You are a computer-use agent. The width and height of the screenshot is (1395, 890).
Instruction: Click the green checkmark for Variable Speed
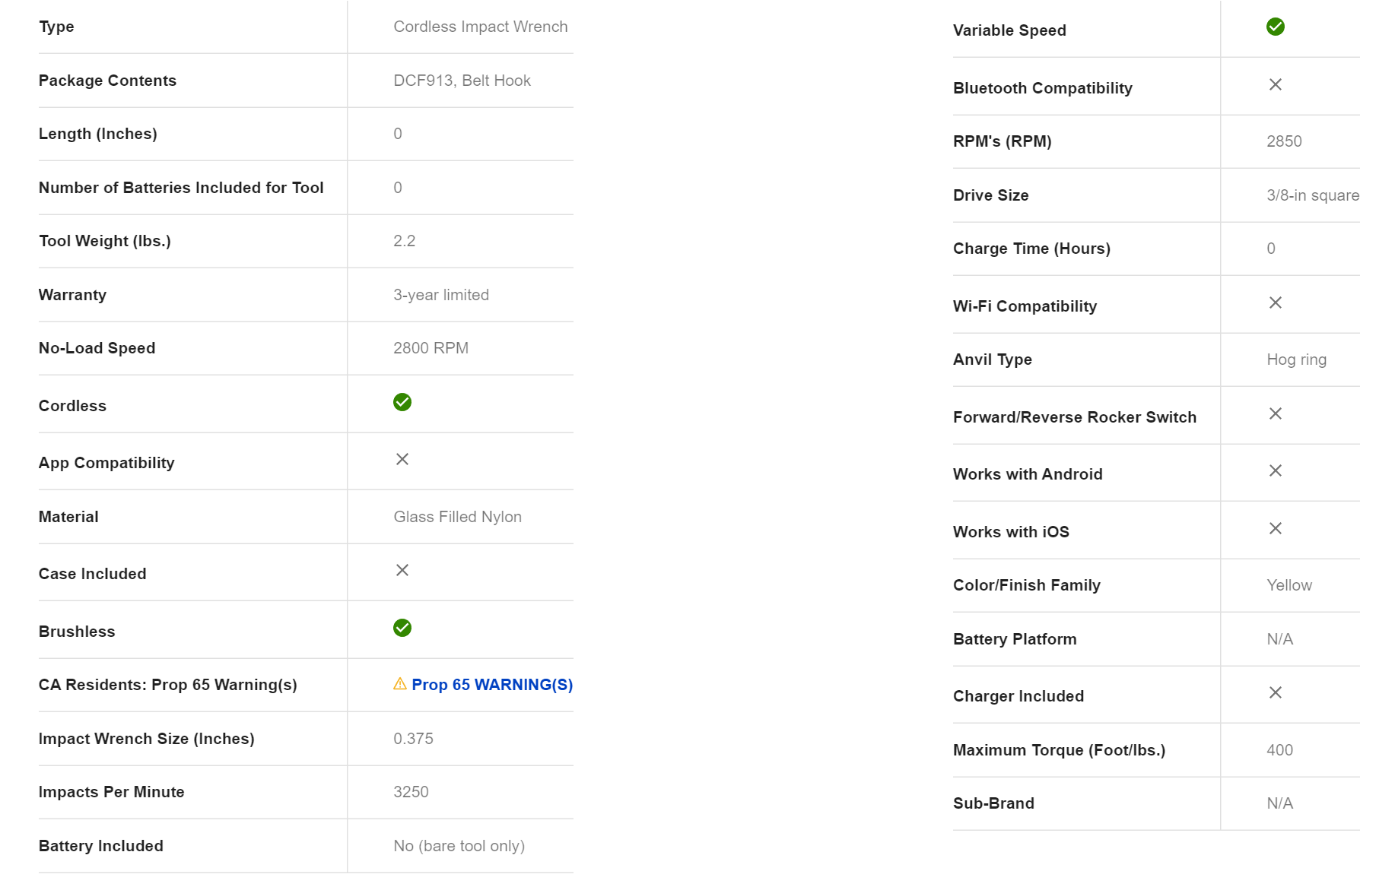coord(1276,27)
